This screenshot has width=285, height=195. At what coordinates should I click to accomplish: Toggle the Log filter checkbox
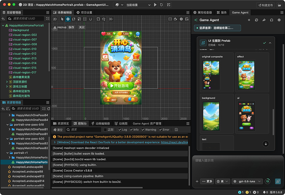[x=120, y=130]
